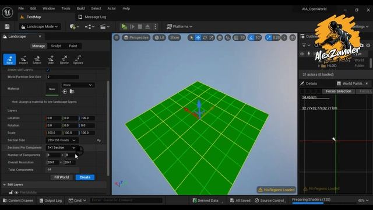The image size is (373, 210).
Task: Collapse the Edit Layers section
Action: pos(4,184)
